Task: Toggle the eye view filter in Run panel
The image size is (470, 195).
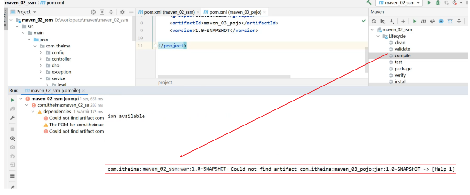Action: coord(12,139)
